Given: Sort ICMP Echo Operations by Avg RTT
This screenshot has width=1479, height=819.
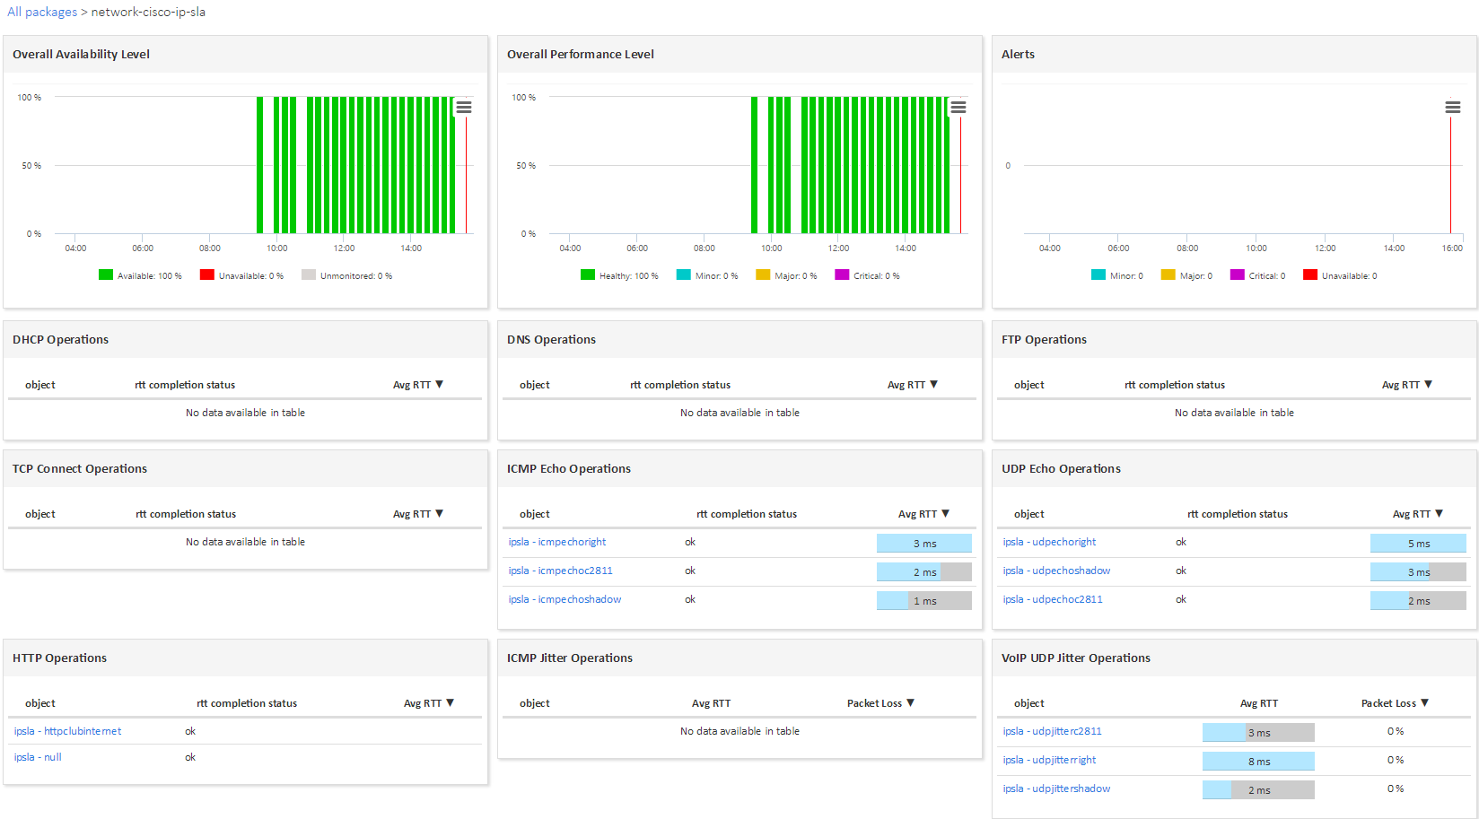Looking at the screenshot, I should (x=923, y=514).
